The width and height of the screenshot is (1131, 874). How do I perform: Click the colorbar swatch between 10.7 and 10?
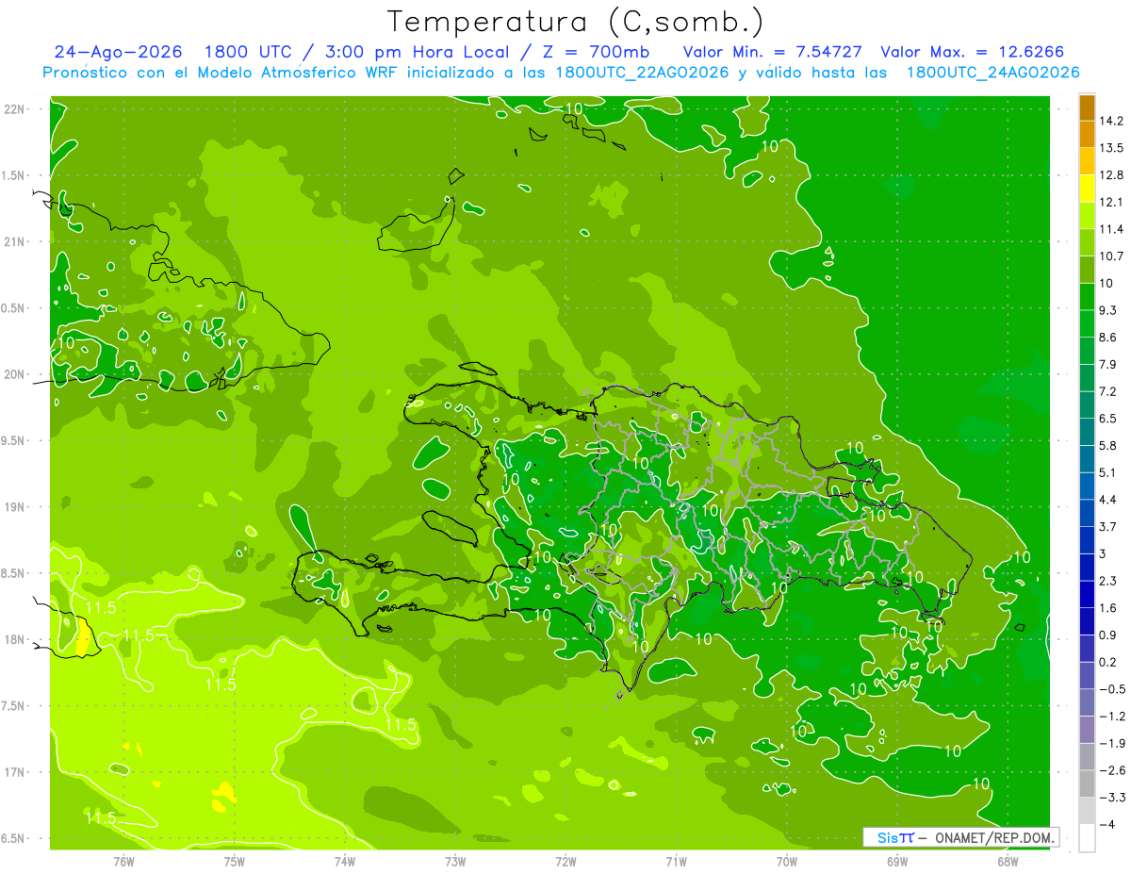1087,270
